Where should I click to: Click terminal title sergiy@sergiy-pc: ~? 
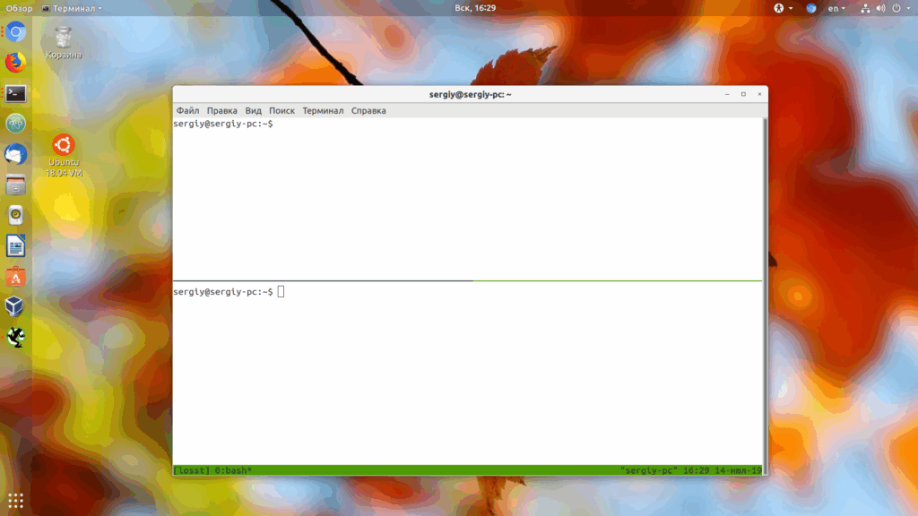[470, 94]
